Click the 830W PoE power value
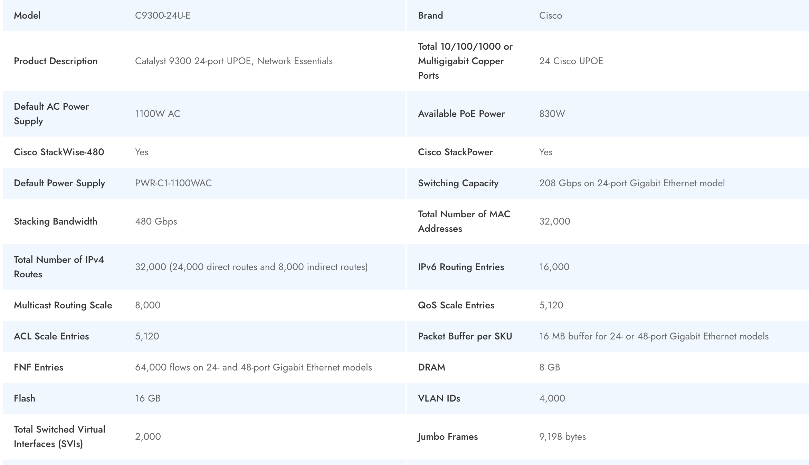This screenshot has width=809, height=465. click(x=552, y=114)
